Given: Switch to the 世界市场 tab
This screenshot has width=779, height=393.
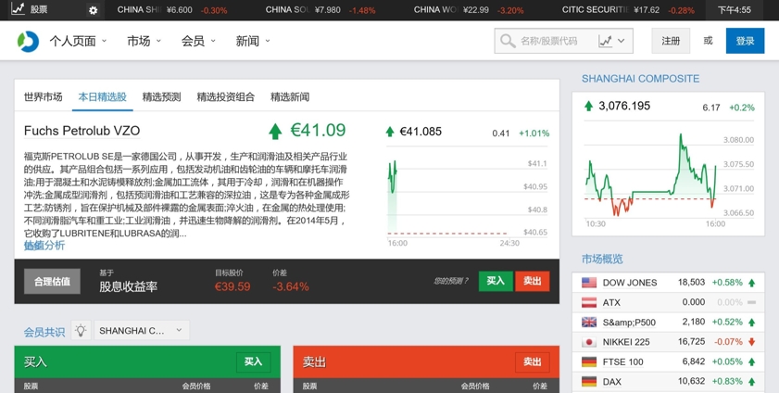Looking at the screenshot, I should 44,97.
